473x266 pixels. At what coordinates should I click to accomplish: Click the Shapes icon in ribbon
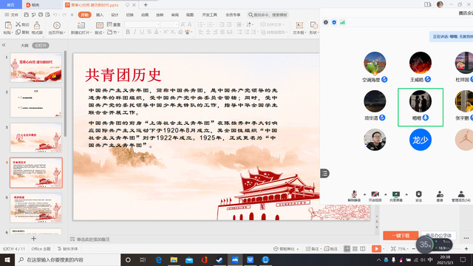[313, 25]
